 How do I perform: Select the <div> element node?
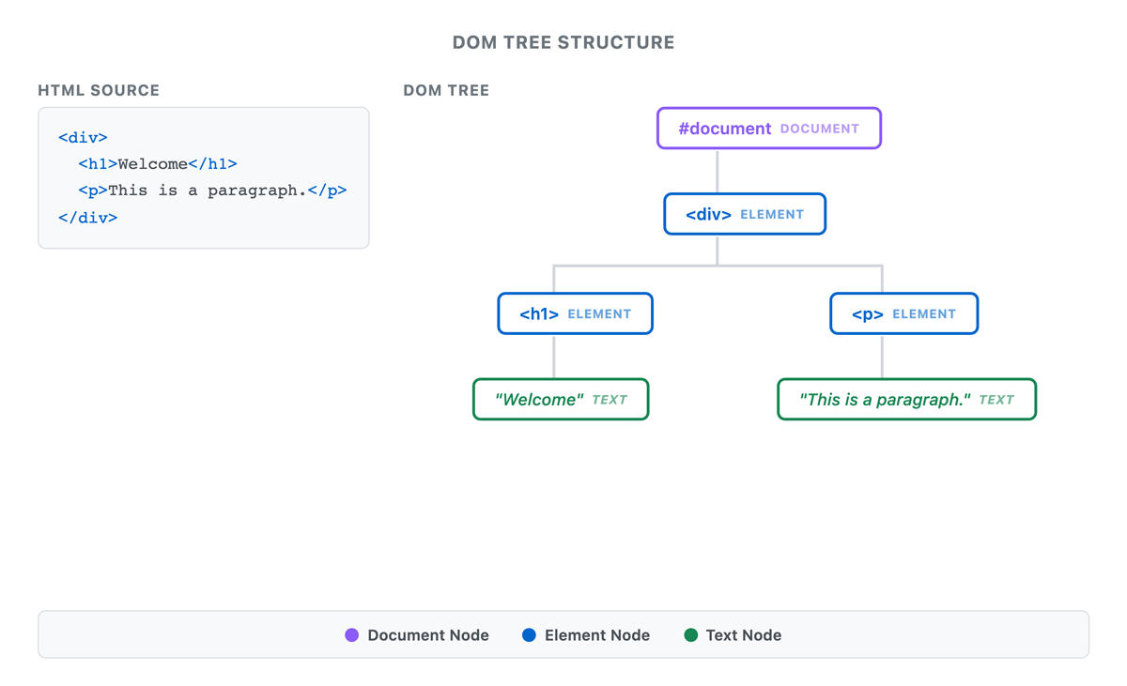[x=745, y=214]
